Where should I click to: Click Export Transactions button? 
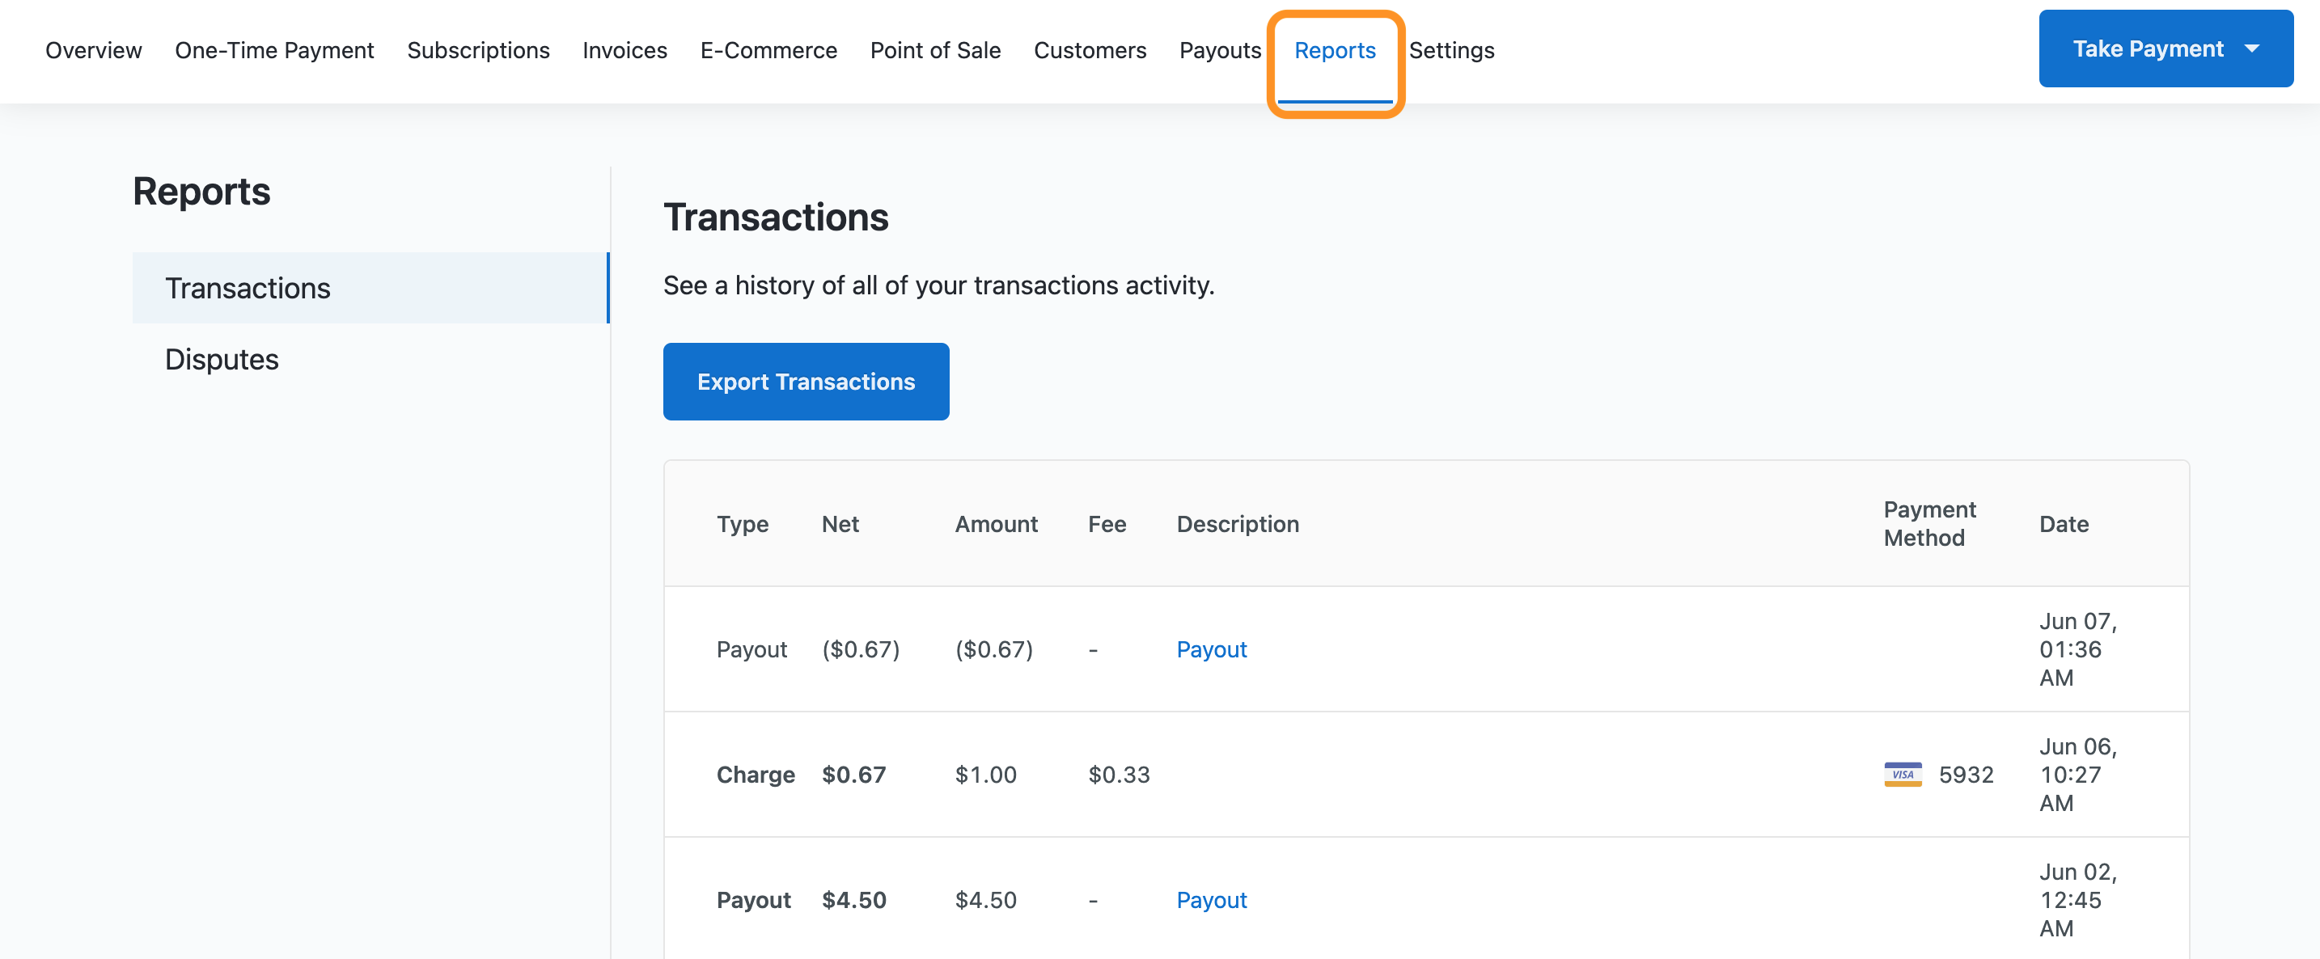(805, 382)
